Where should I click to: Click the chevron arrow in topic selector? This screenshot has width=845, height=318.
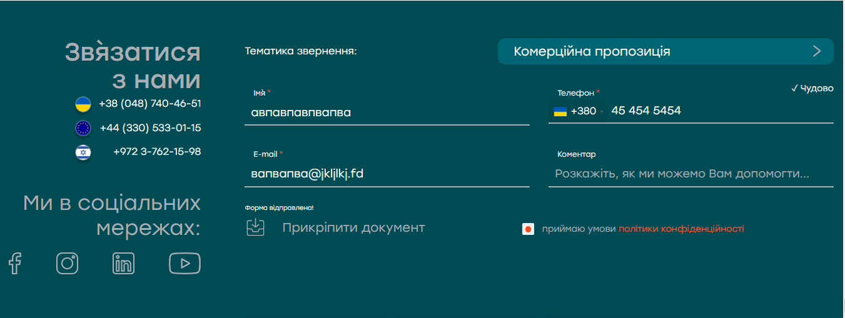pyautogui.click(x=817, y=51)
